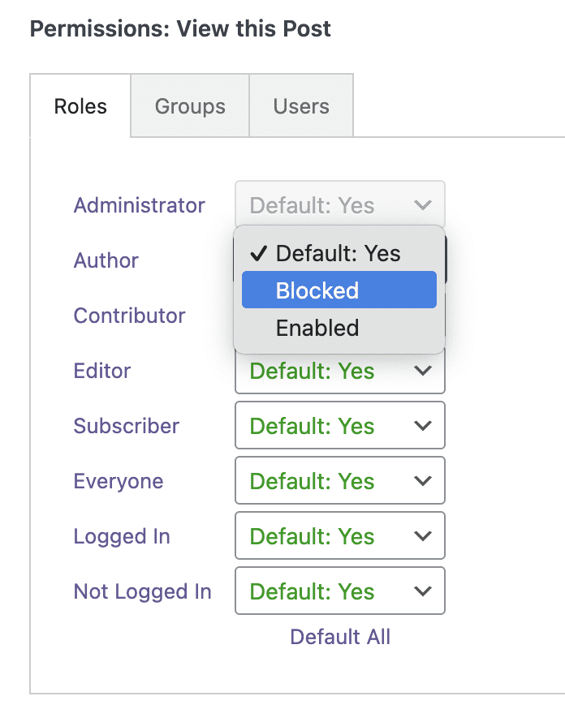The image size is (565, 722).
Task: Open the Subscriber permission dropdown
Action: tap(339, 426)
